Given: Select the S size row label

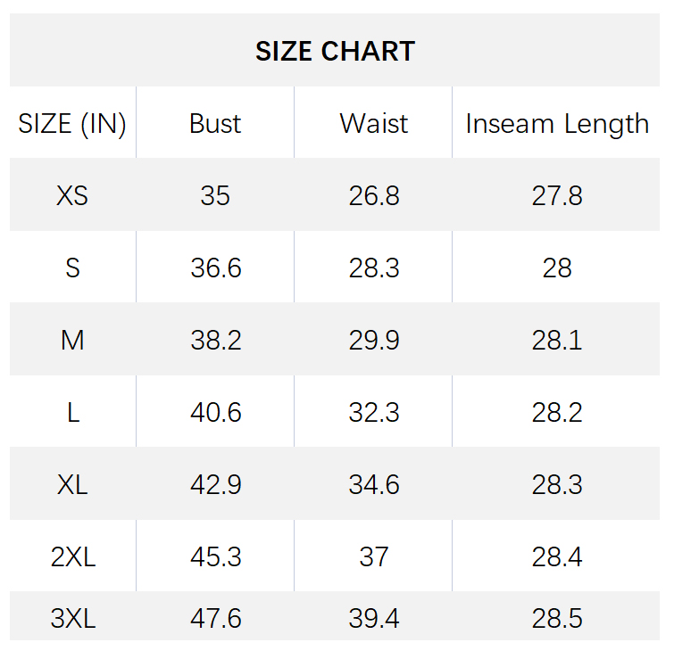Looking at the screenshot, I should (72, 268).
